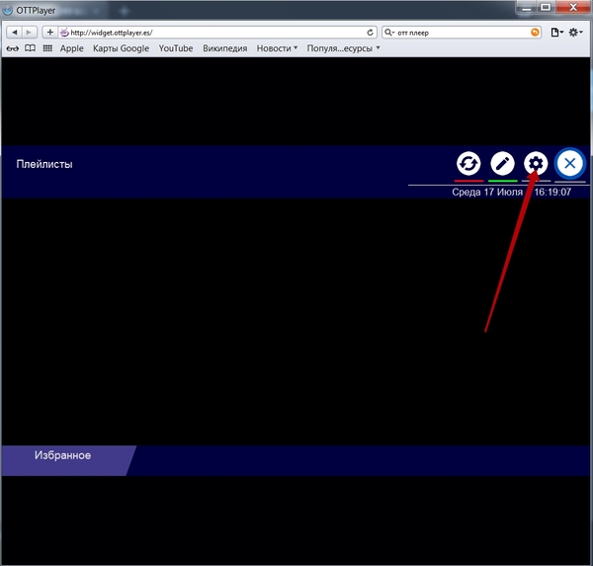Maximize the OTTPlayer browser window
Viewport: 593px width, 566px height.
pos(546,8)
